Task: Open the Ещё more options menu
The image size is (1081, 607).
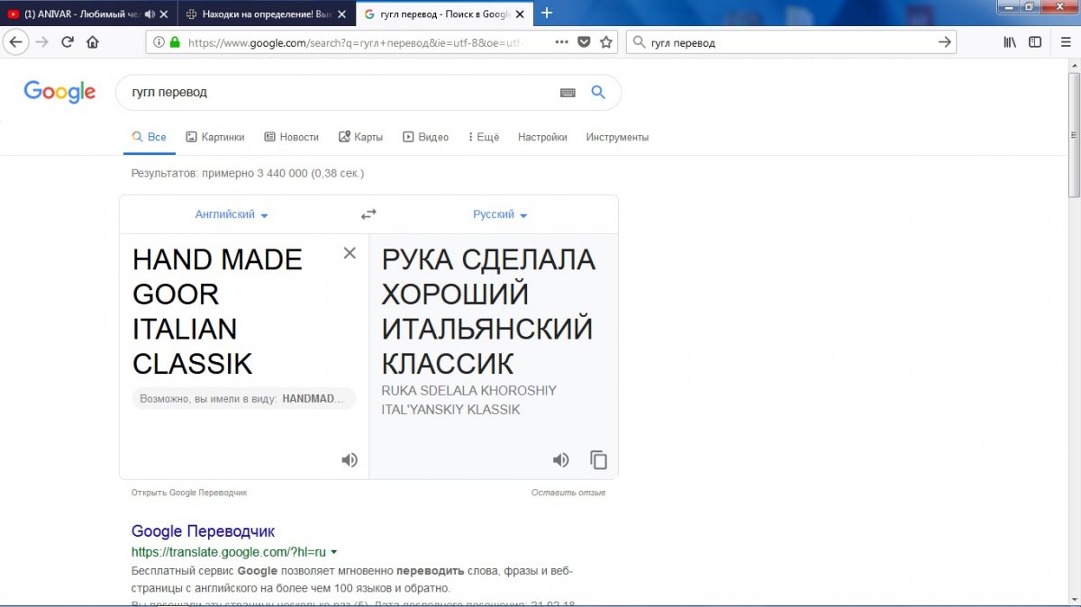Action: (x=484, y=137)
